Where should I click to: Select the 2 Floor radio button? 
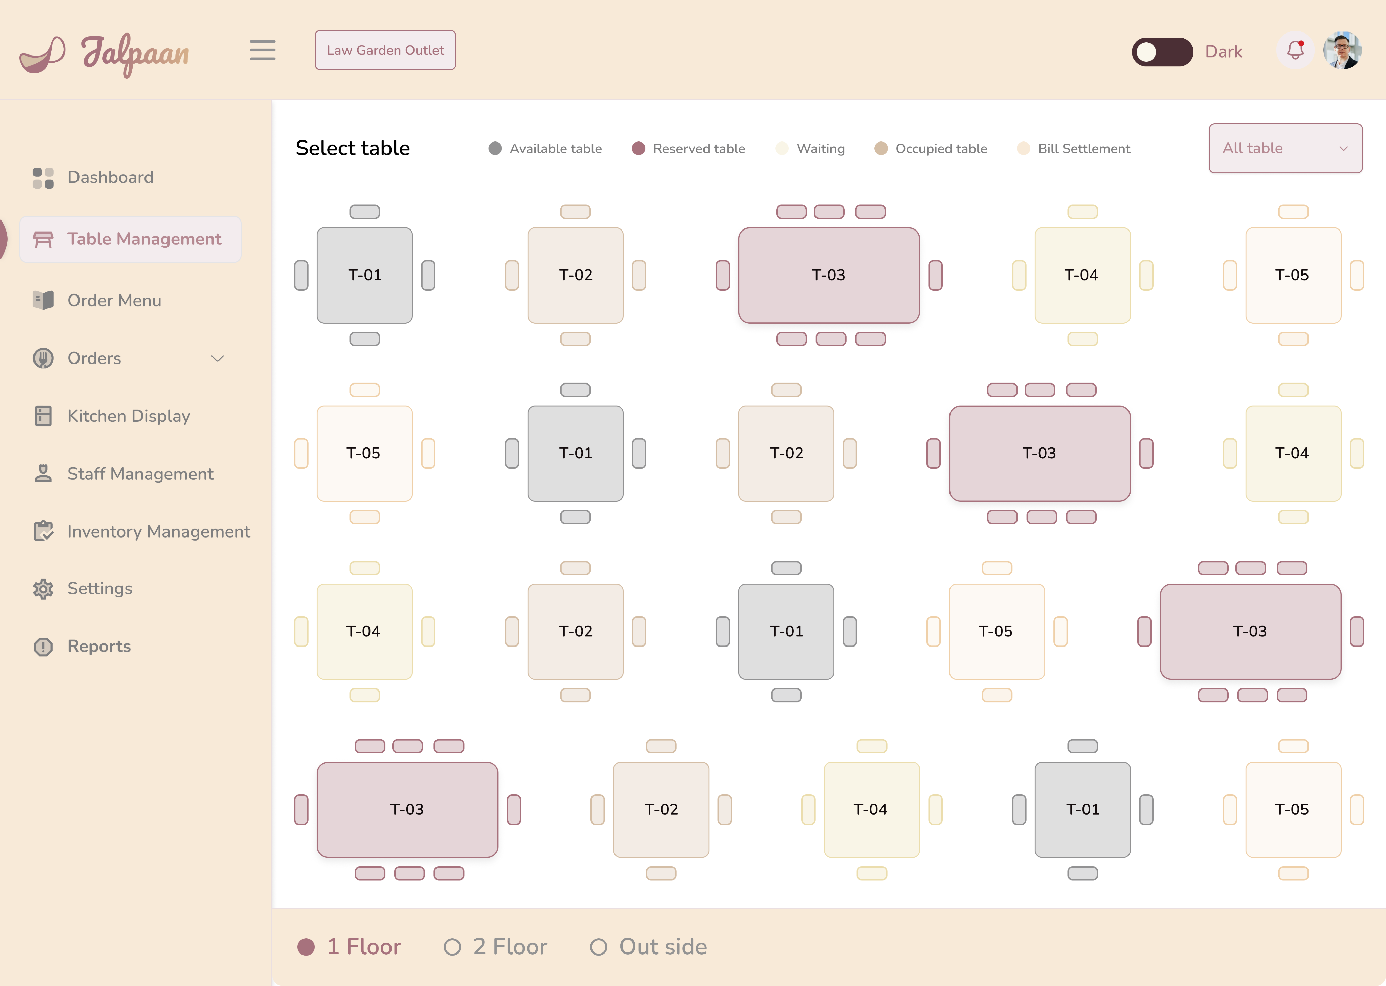point(452,947)
